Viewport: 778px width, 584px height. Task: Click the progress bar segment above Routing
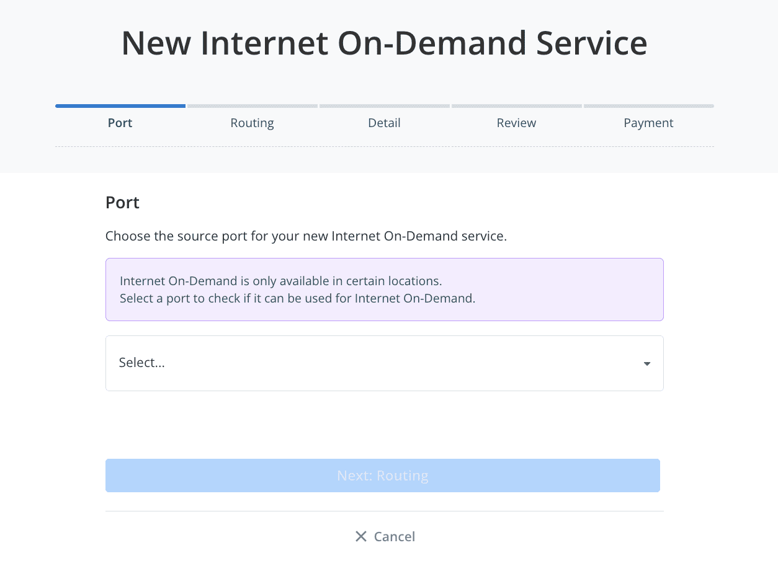coord(253,106)
